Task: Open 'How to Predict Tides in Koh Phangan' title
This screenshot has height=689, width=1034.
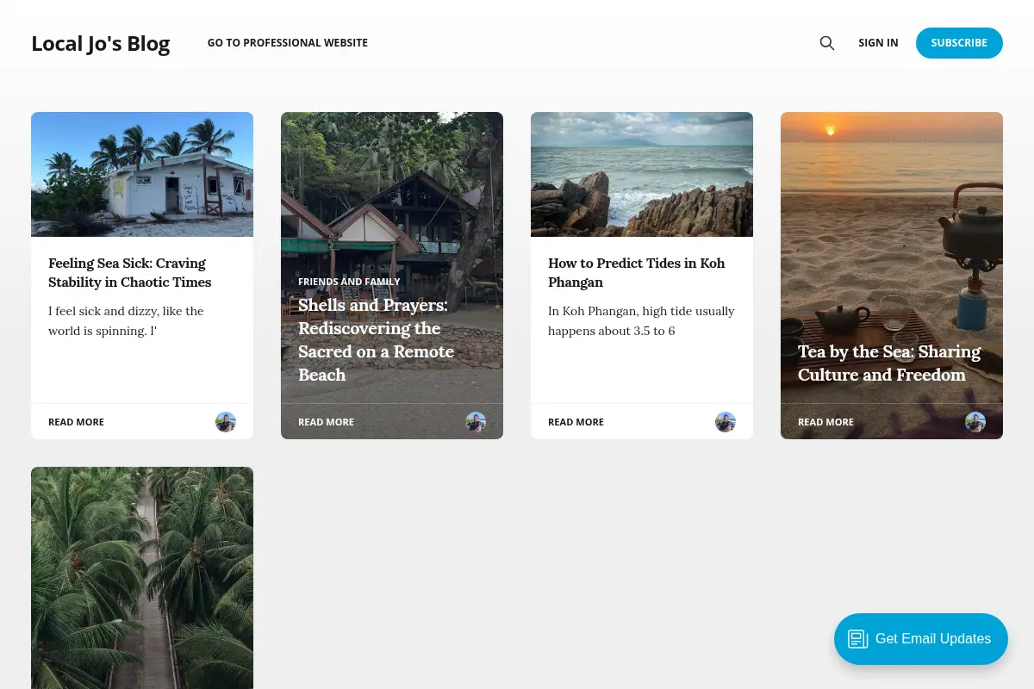Action: tap(637, 272)
